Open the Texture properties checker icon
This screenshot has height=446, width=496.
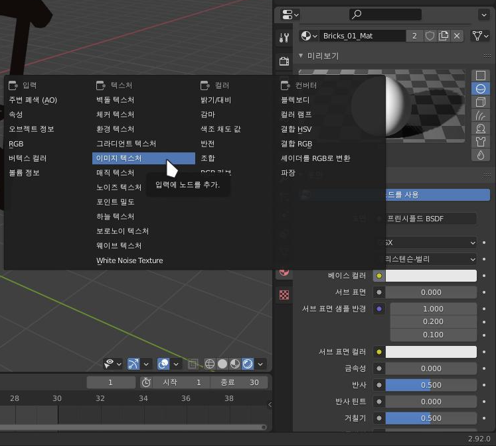(x=284, y=295)
